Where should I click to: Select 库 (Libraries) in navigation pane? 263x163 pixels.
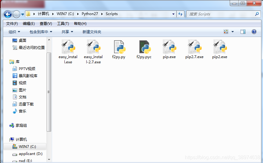[x=14, y=62]
